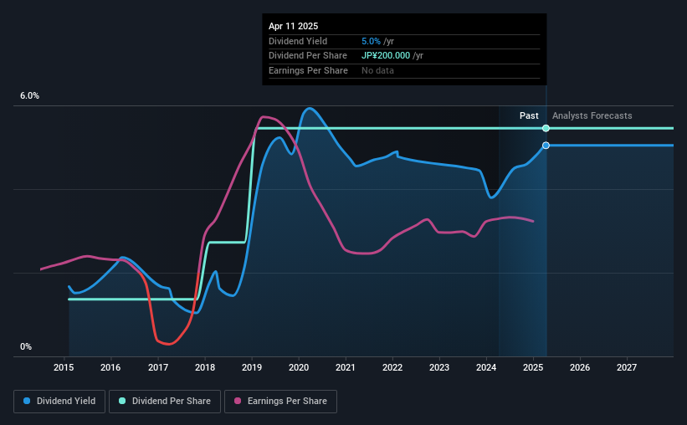Click the 2025 x-axis label

point(533,367)
